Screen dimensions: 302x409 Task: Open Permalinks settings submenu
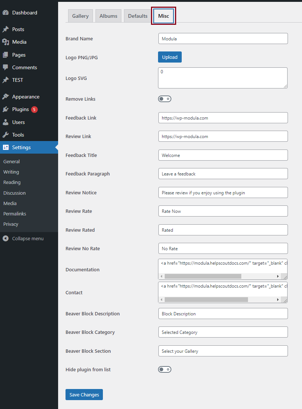tap(15, 214)
